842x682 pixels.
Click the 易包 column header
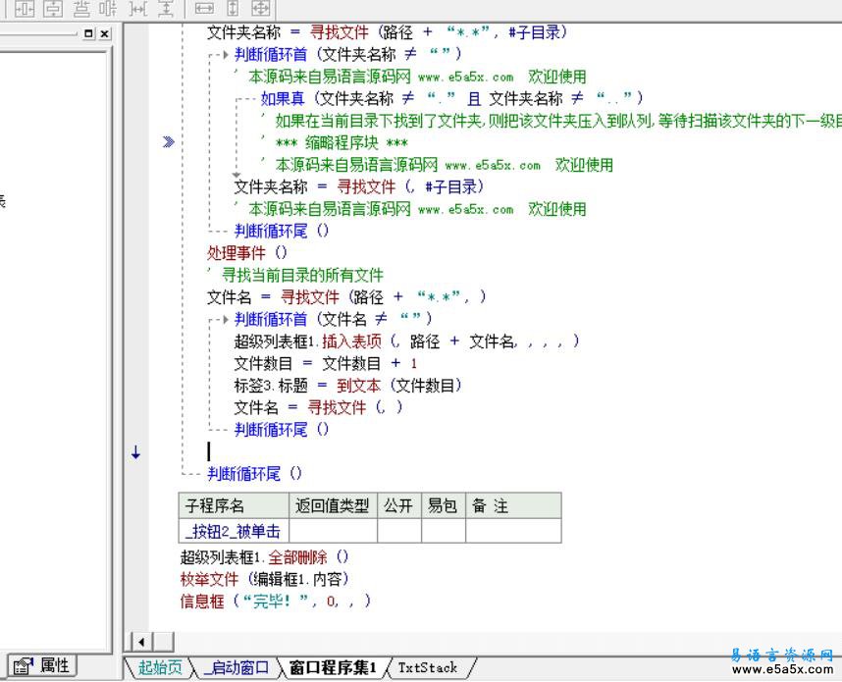click(x=444, y=505)
